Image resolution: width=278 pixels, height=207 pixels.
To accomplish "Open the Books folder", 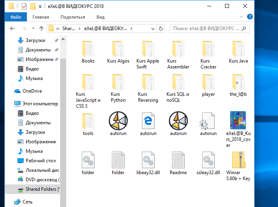I will [x=88, y=52].
